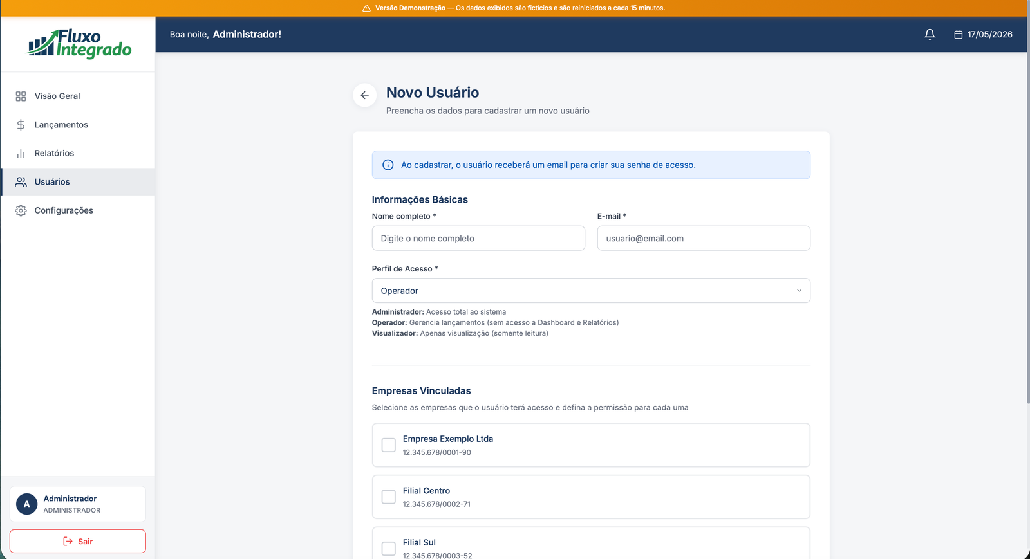The width and height of the screenshot is (1030, 559).
Task: Click the Administrador avatar circle
Action: (26, 504)
